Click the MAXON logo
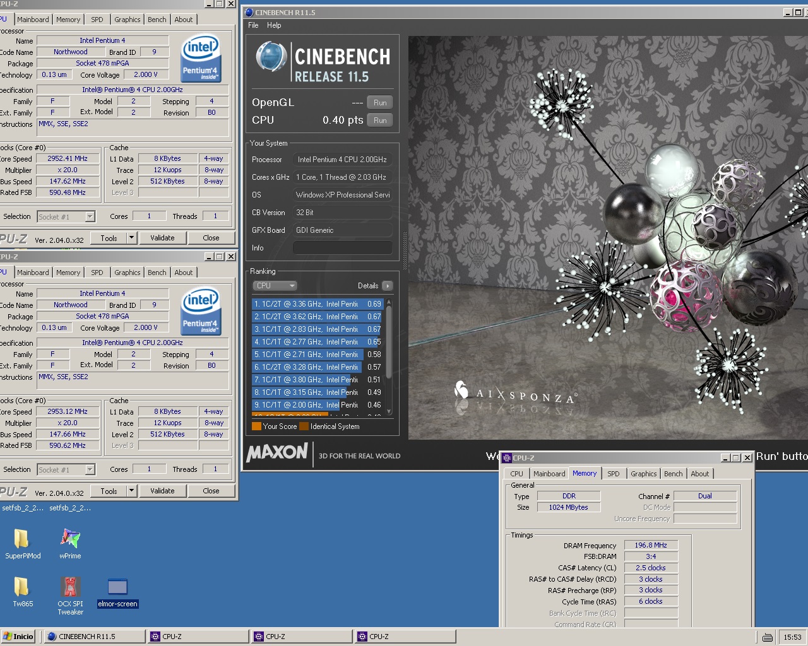 (x=277, y=452)
